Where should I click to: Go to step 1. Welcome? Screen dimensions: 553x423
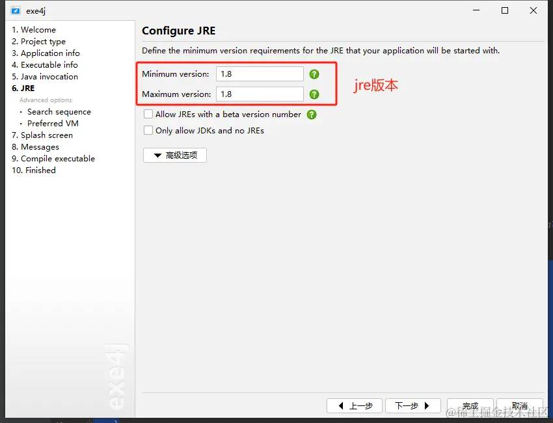34,30
